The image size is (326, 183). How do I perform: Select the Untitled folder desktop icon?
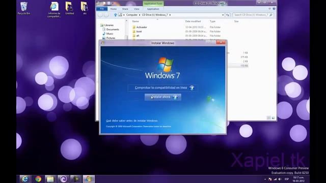click(69, 8)
